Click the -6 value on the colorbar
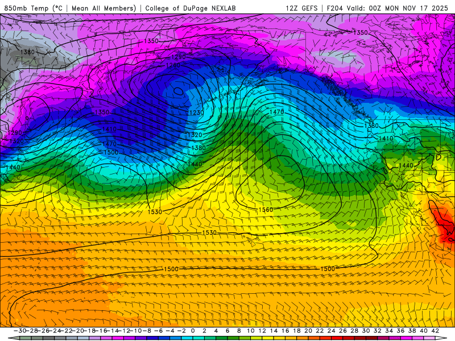The height and width of the screenshot is (341, 455). pyautogui.click(x=158, y=331)
